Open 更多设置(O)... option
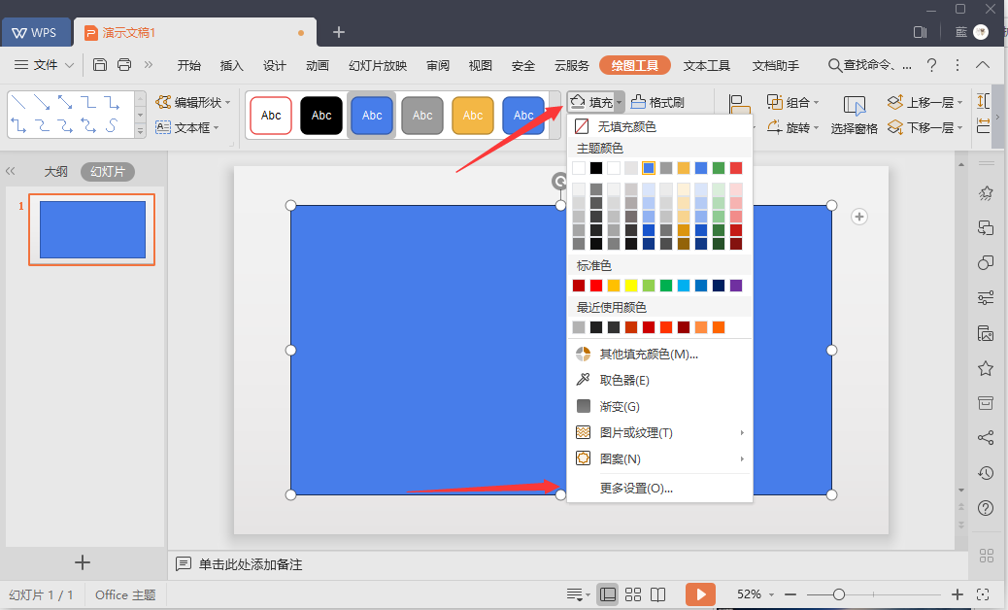 [x=636, y=489]
